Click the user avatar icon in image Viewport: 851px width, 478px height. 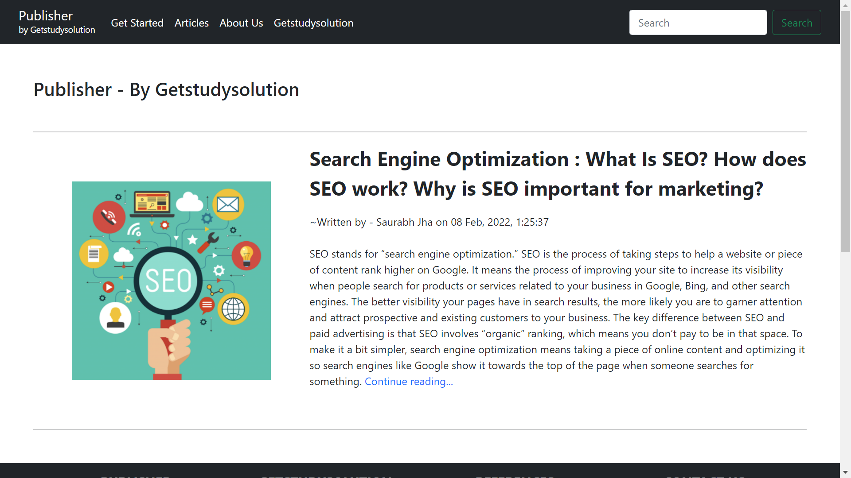pyautogui.click(x=115, y=318)
